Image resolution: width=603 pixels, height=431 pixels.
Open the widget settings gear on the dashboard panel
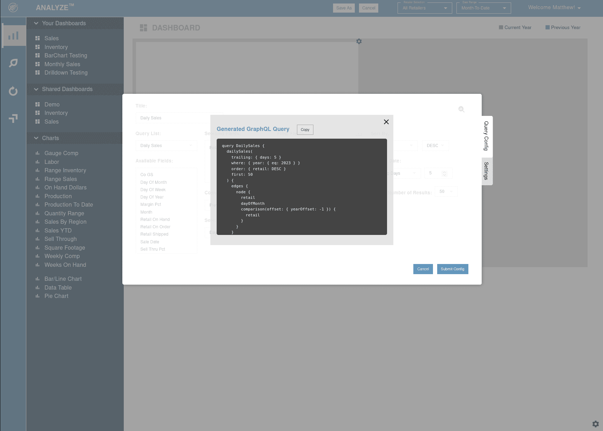point(359,41)
